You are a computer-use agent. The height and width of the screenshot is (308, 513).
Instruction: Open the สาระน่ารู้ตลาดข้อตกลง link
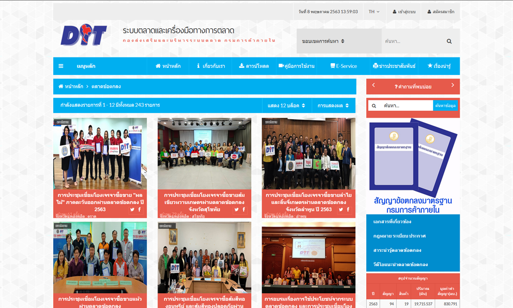tap(397, 250)
